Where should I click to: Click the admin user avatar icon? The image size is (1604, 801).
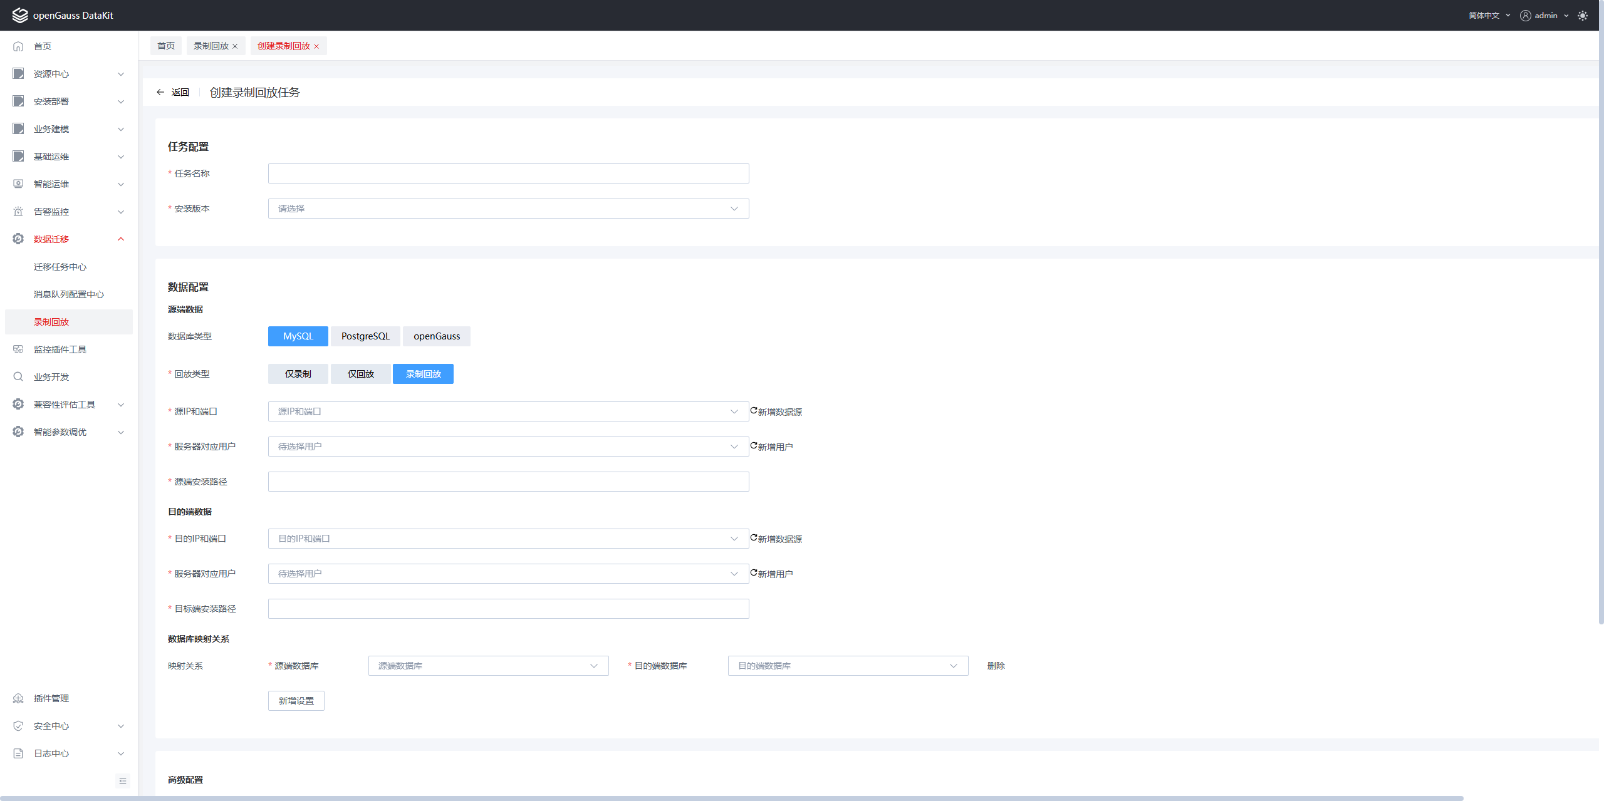coord(1526,16)
